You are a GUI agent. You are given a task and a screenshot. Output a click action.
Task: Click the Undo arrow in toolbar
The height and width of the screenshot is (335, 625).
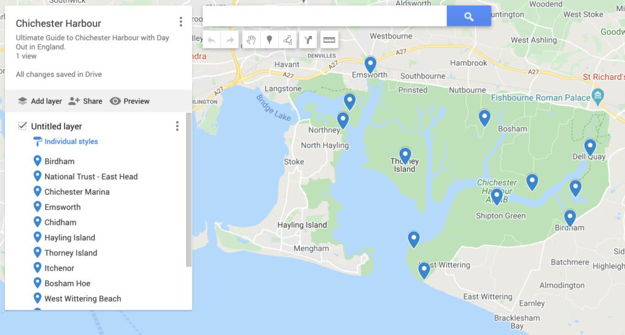click(x=212, y=40)
